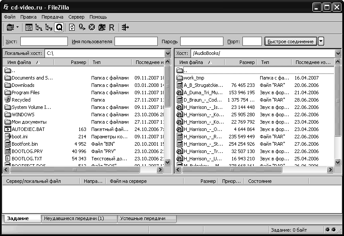344x236 pixels.
Task: Toggle the local directory tree view
Action: 39,27
